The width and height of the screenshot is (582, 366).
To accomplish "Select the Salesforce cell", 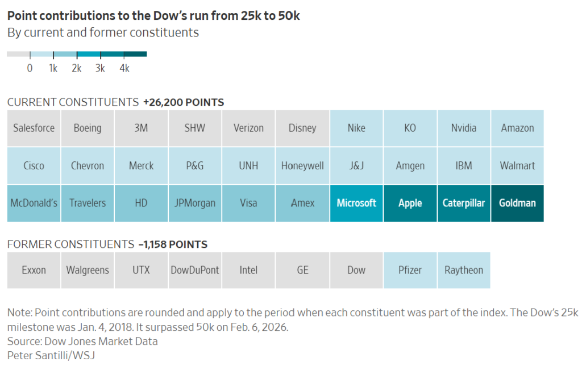I will pos(34,128).
